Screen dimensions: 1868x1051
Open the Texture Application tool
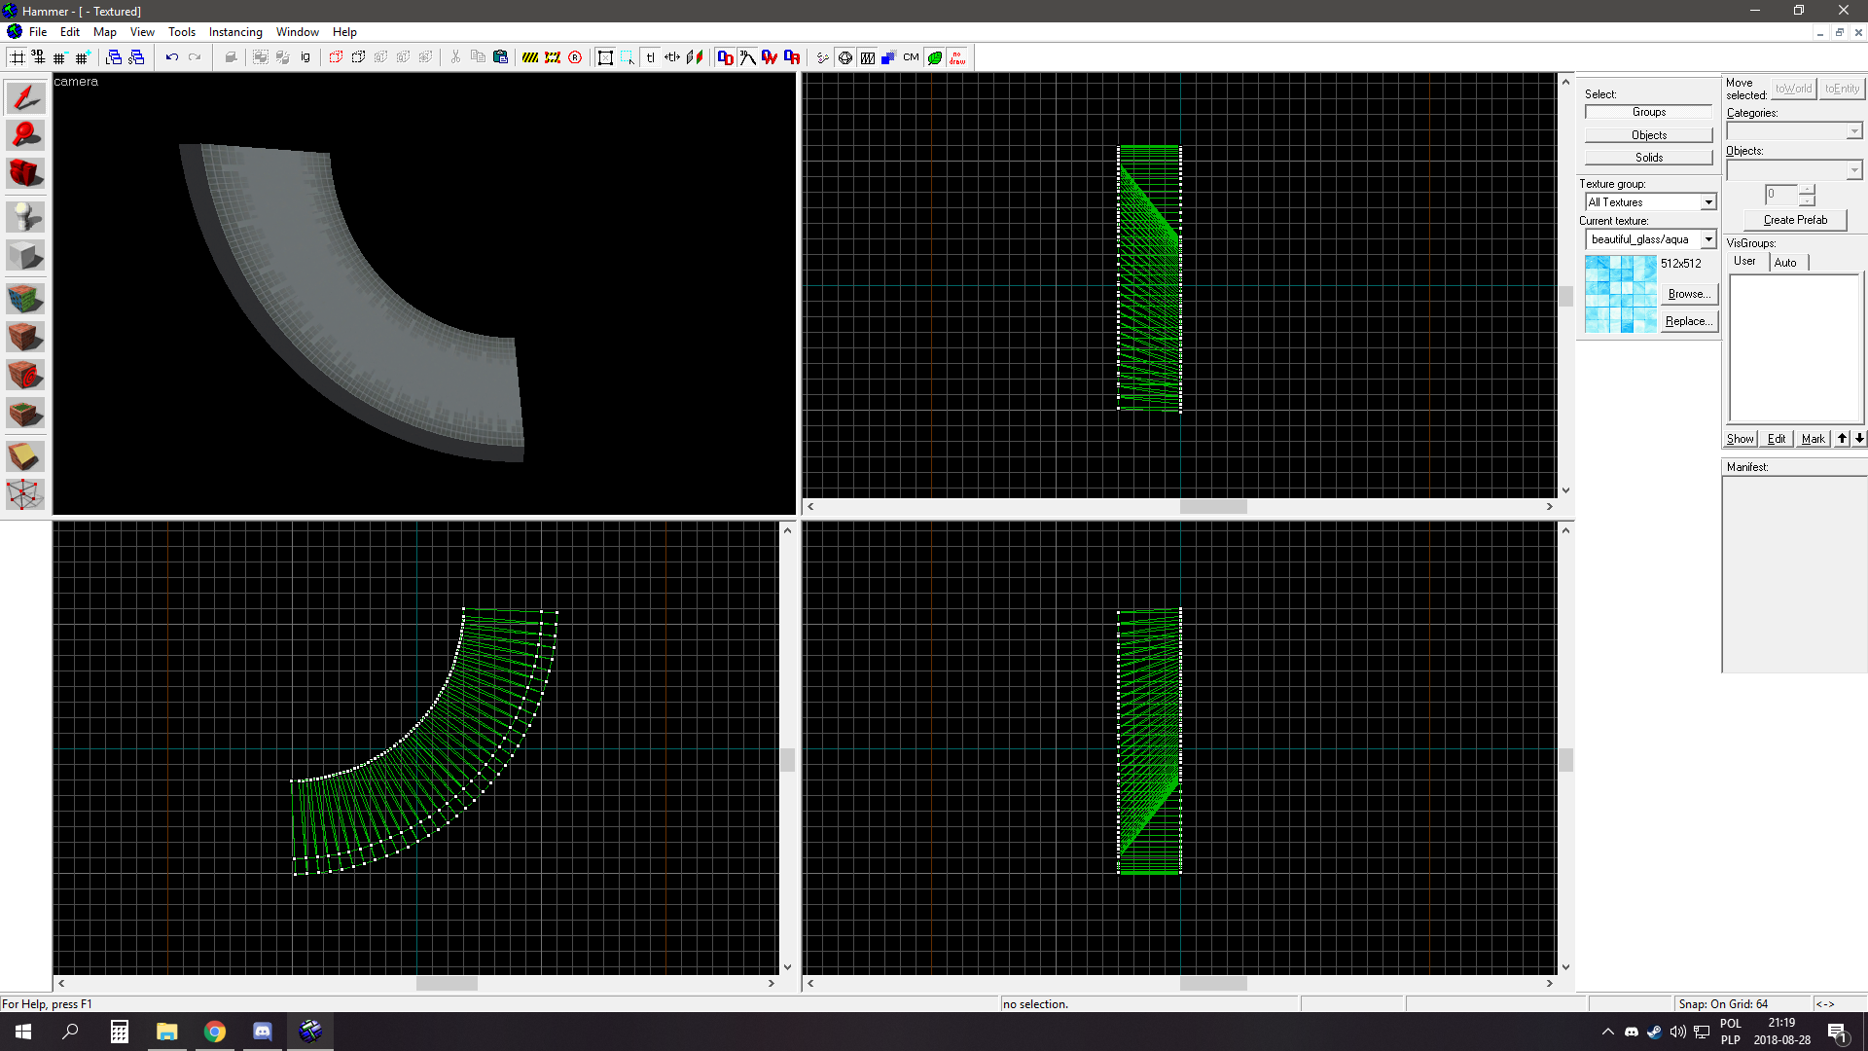coord(24,298)
